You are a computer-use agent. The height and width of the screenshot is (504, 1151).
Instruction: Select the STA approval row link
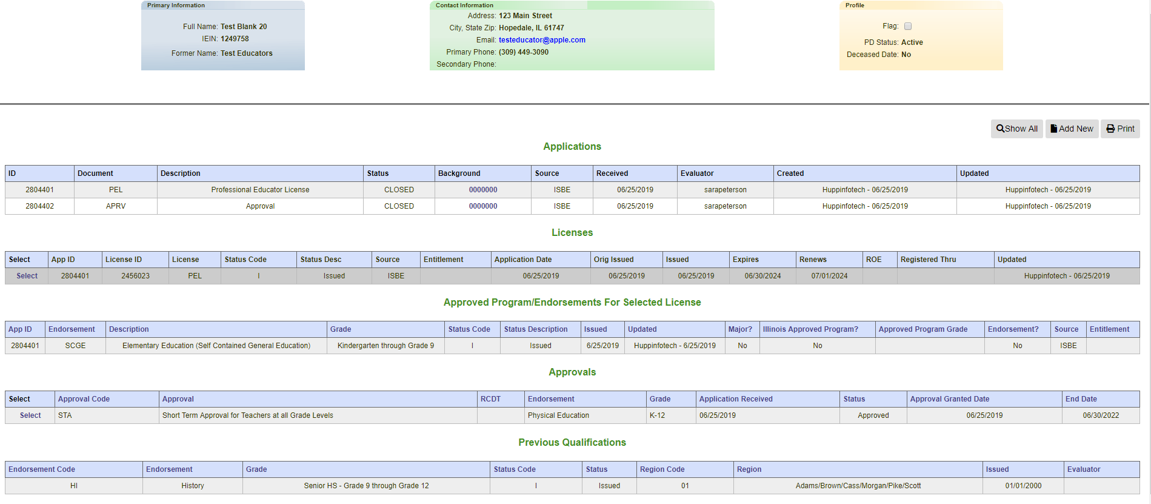click(x=30, y=415)
